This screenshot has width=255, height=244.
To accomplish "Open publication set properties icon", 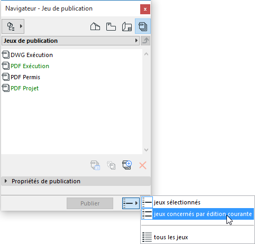I will point(95,165).
